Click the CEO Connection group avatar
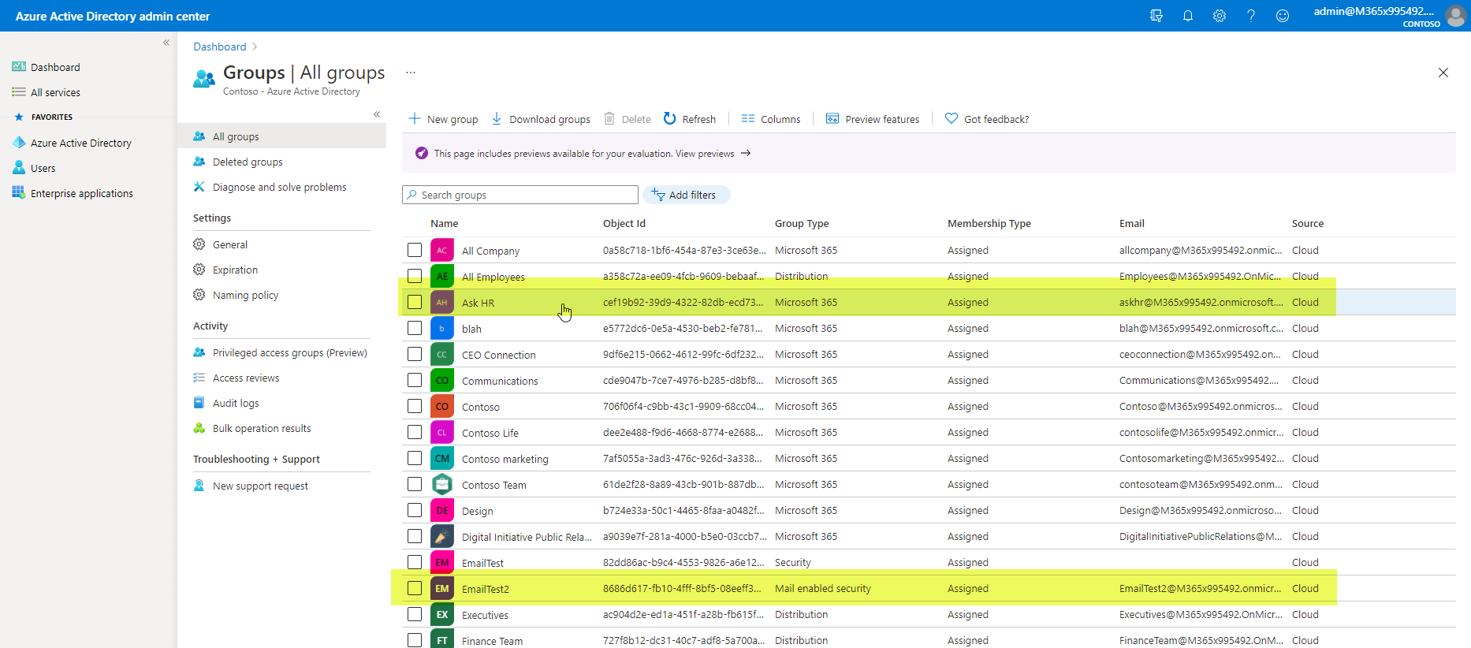The image size is (1471, 648). (442, 355)
